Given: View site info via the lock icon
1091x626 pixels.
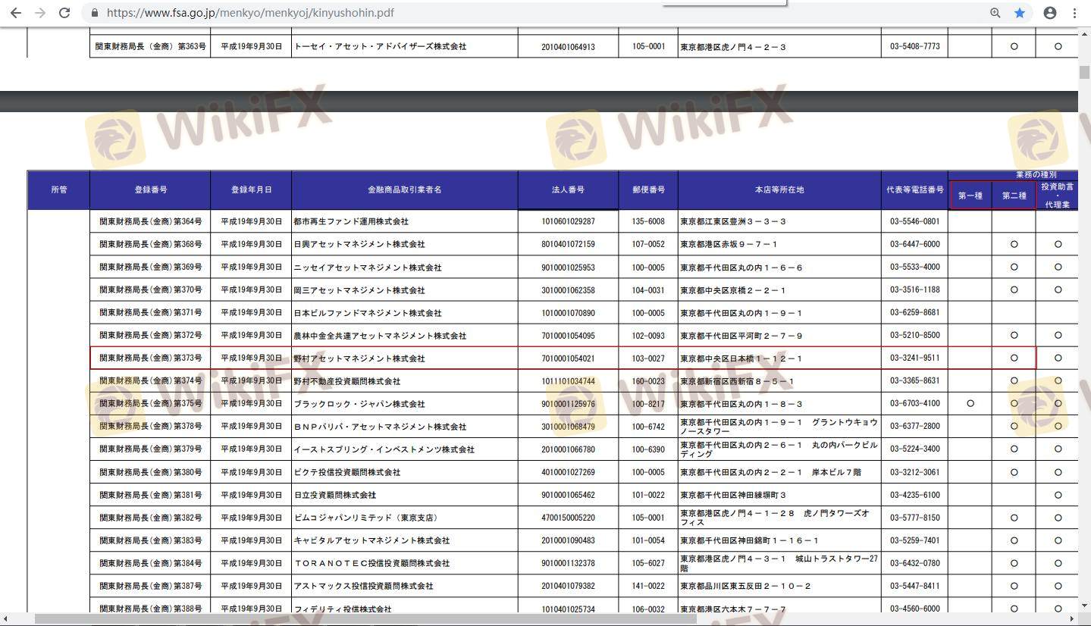Looking at the screenshot, I should click(95, 13).
